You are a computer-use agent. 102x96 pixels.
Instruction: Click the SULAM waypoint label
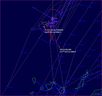coord(93,50)
